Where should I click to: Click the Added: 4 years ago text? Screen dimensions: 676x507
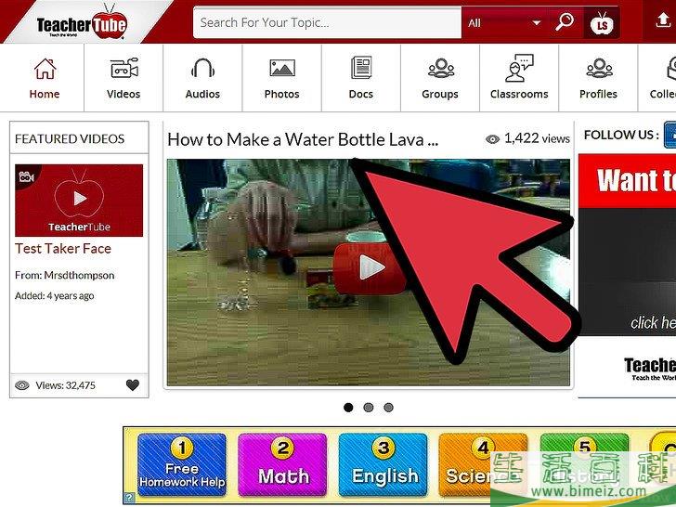54,295
